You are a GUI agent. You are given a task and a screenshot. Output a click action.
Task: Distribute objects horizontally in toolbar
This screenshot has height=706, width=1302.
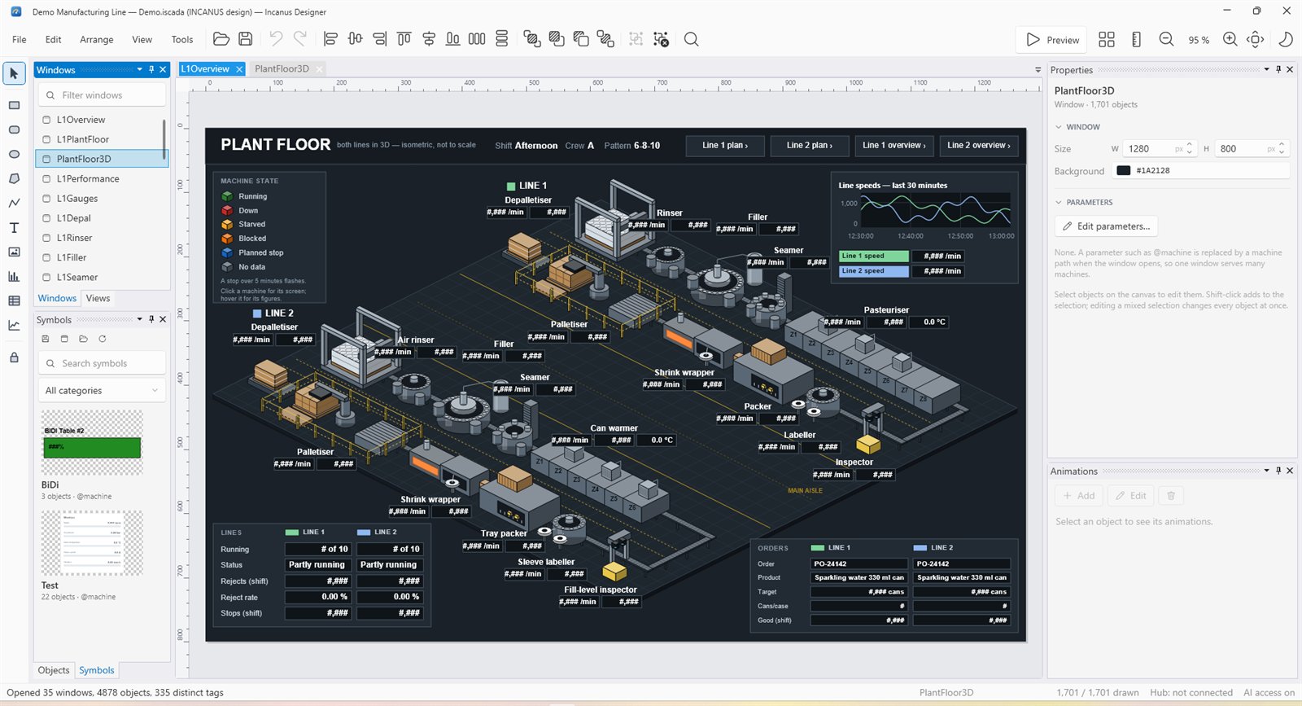click(477, 39)
